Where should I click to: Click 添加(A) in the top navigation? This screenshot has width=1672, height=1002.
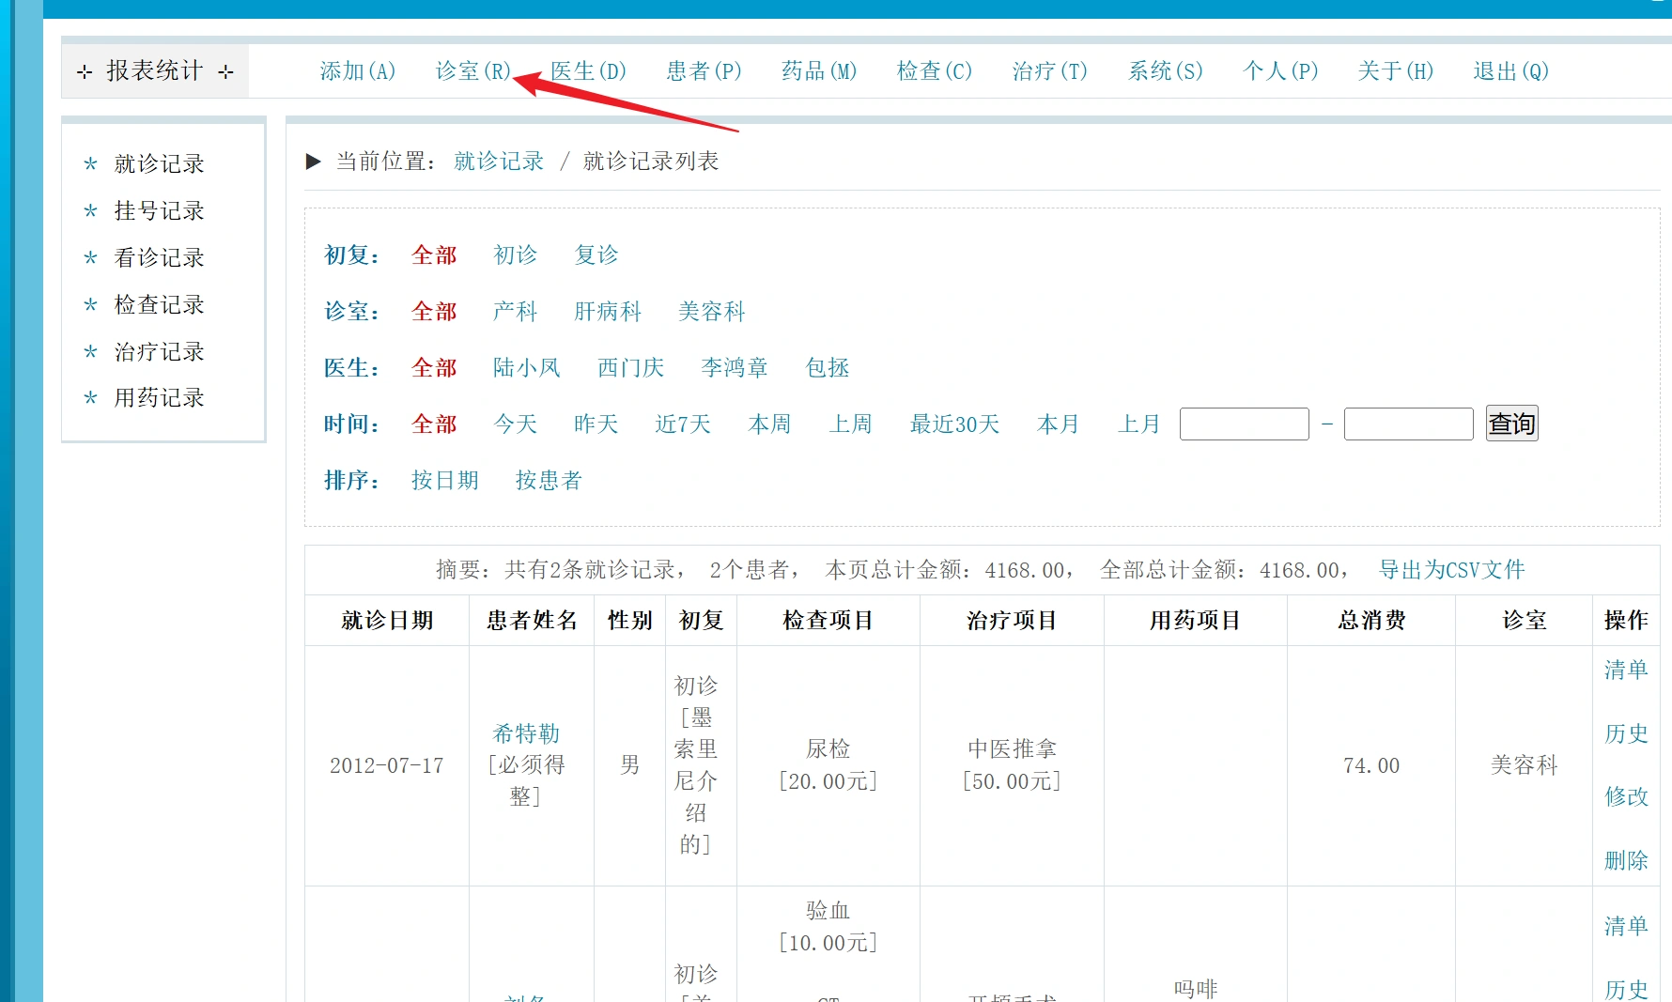[x=357, y=71]
